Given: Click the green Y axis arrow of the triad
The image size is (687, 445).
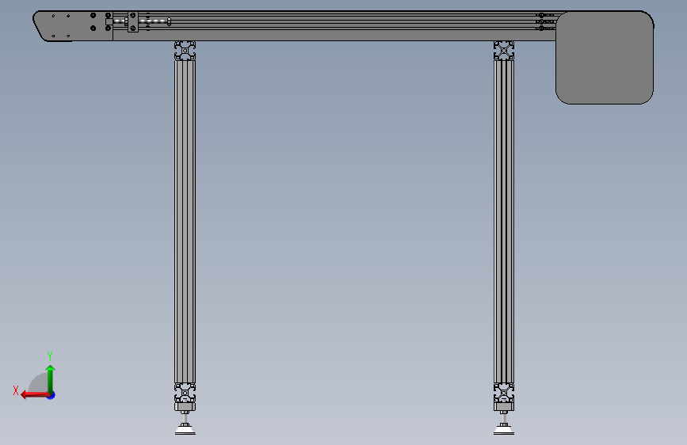Looking at the screenshot, I should click(51, 379).
